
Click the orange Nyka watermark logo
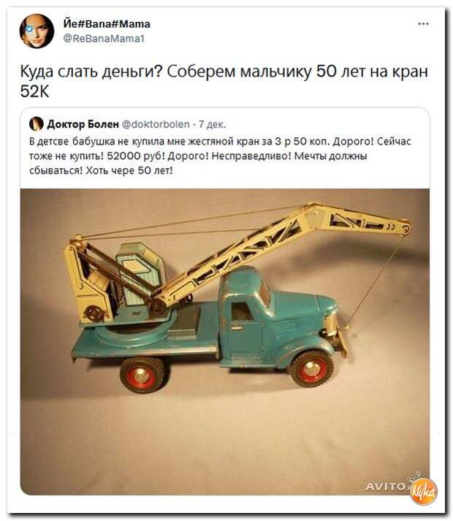(x=424, y=491)
